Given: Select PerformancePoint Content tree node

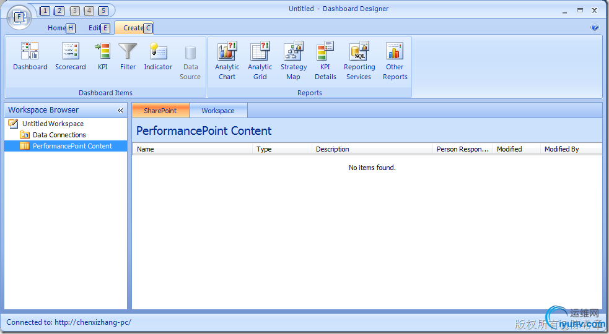Looking at the screenshot, I should (66, 146).
